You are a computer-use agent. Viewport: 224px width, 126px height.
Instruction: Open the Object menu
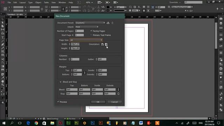coord(38,2)
